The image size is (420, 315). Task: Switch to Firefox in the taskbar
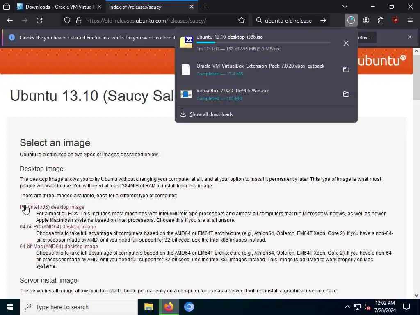click(169, 307)
